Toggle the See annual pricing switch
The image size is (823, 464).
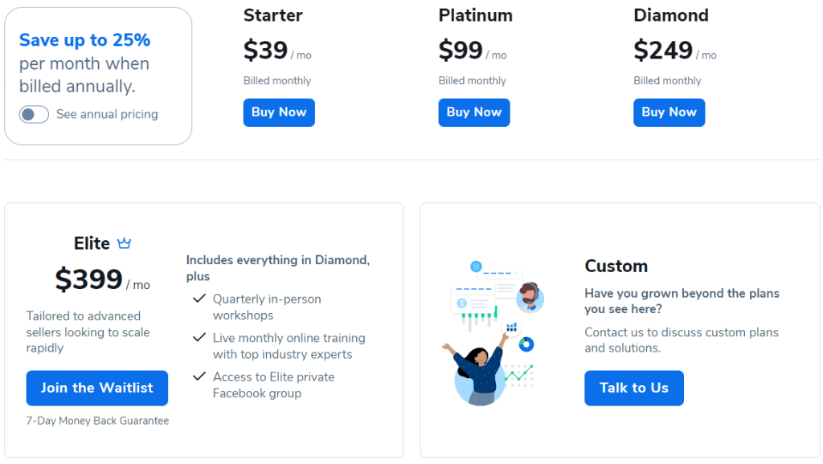34,114
